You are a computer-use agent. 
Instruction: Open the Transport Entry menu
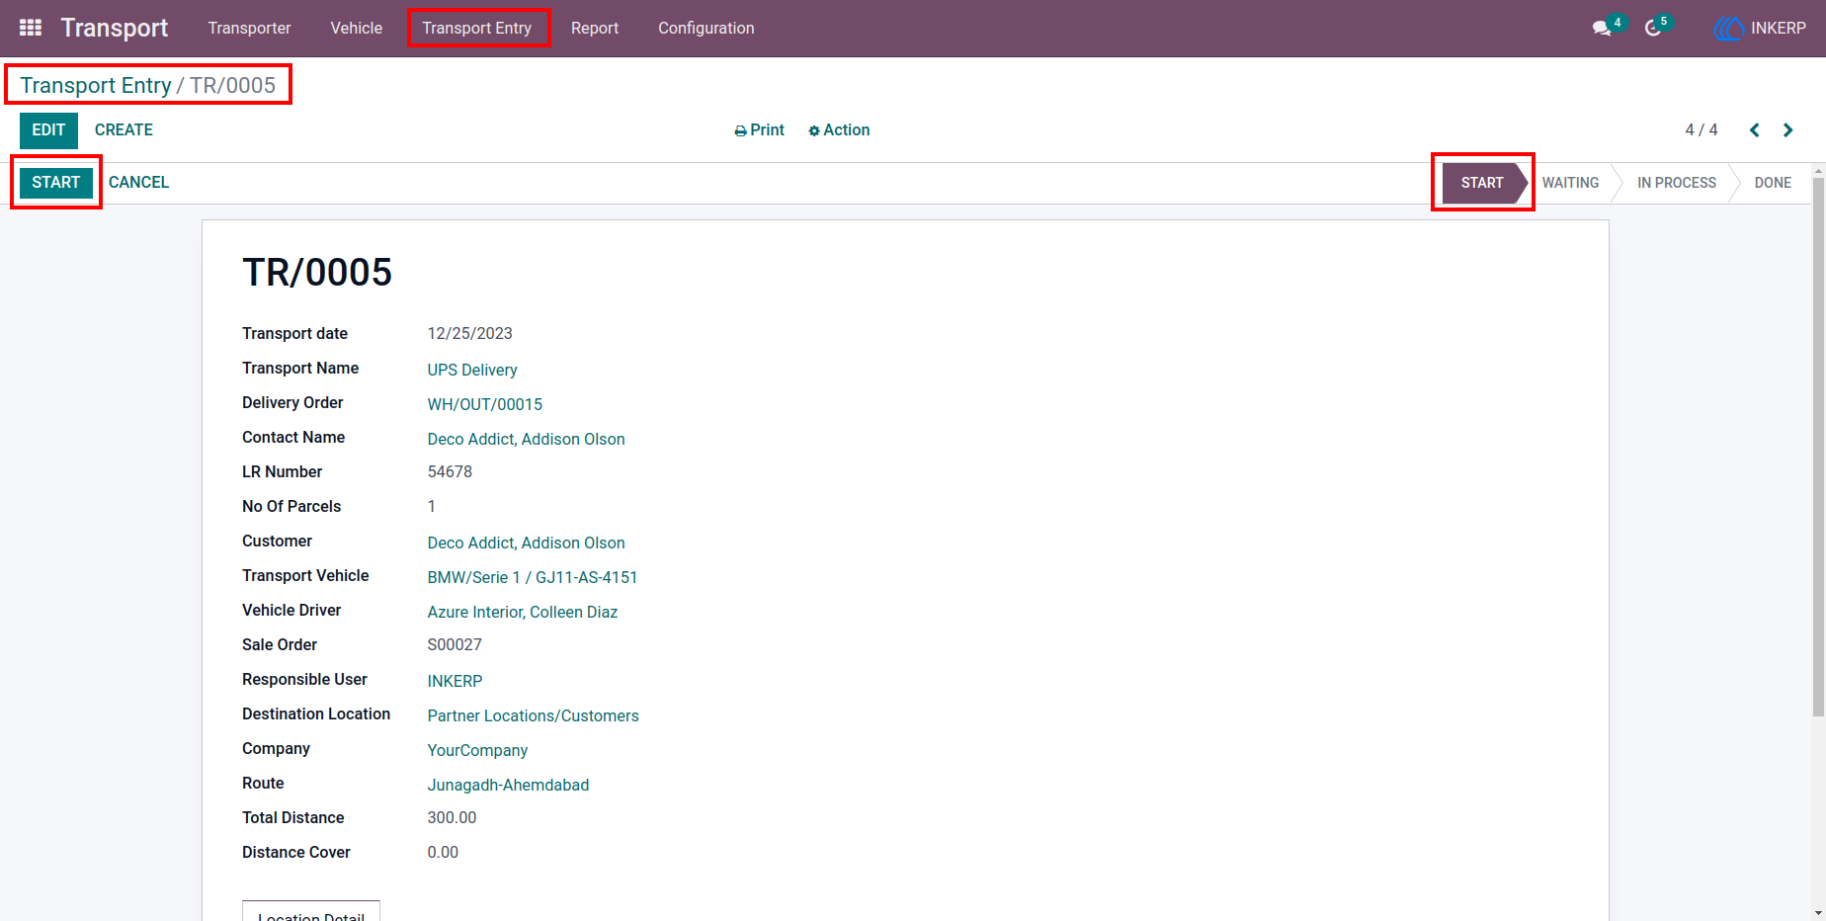pos(477,29)
